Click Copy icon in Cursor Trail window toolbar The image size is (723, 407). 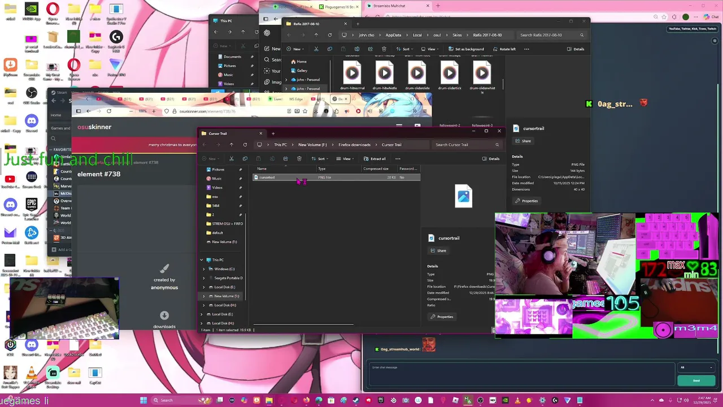click(245, 159)
